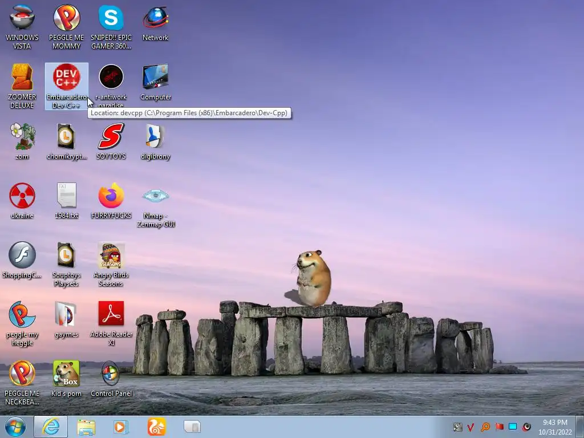
Task: Click the orange magnifier tray icon
Action: (485, 427)
